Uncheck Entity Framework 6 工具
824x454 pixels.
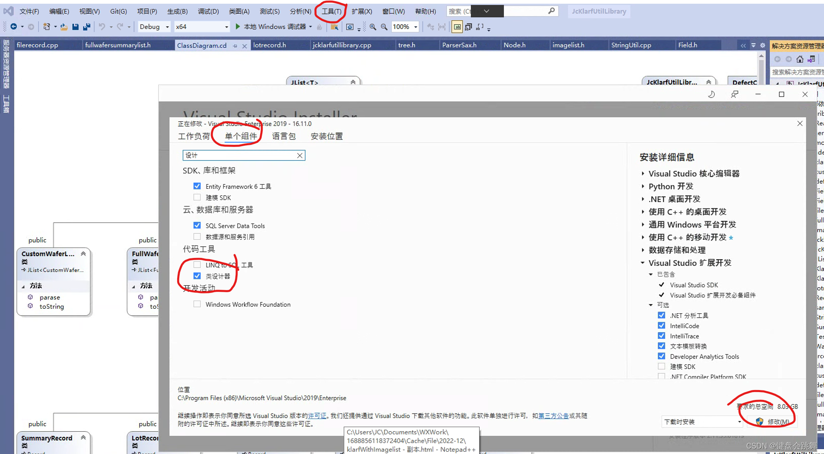point(197,186)
